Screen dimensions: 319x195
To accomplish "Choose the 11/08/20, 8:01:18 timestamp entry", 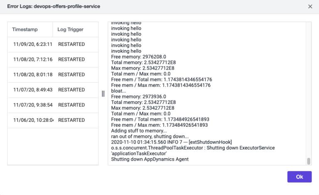I will tap(32, 75).
